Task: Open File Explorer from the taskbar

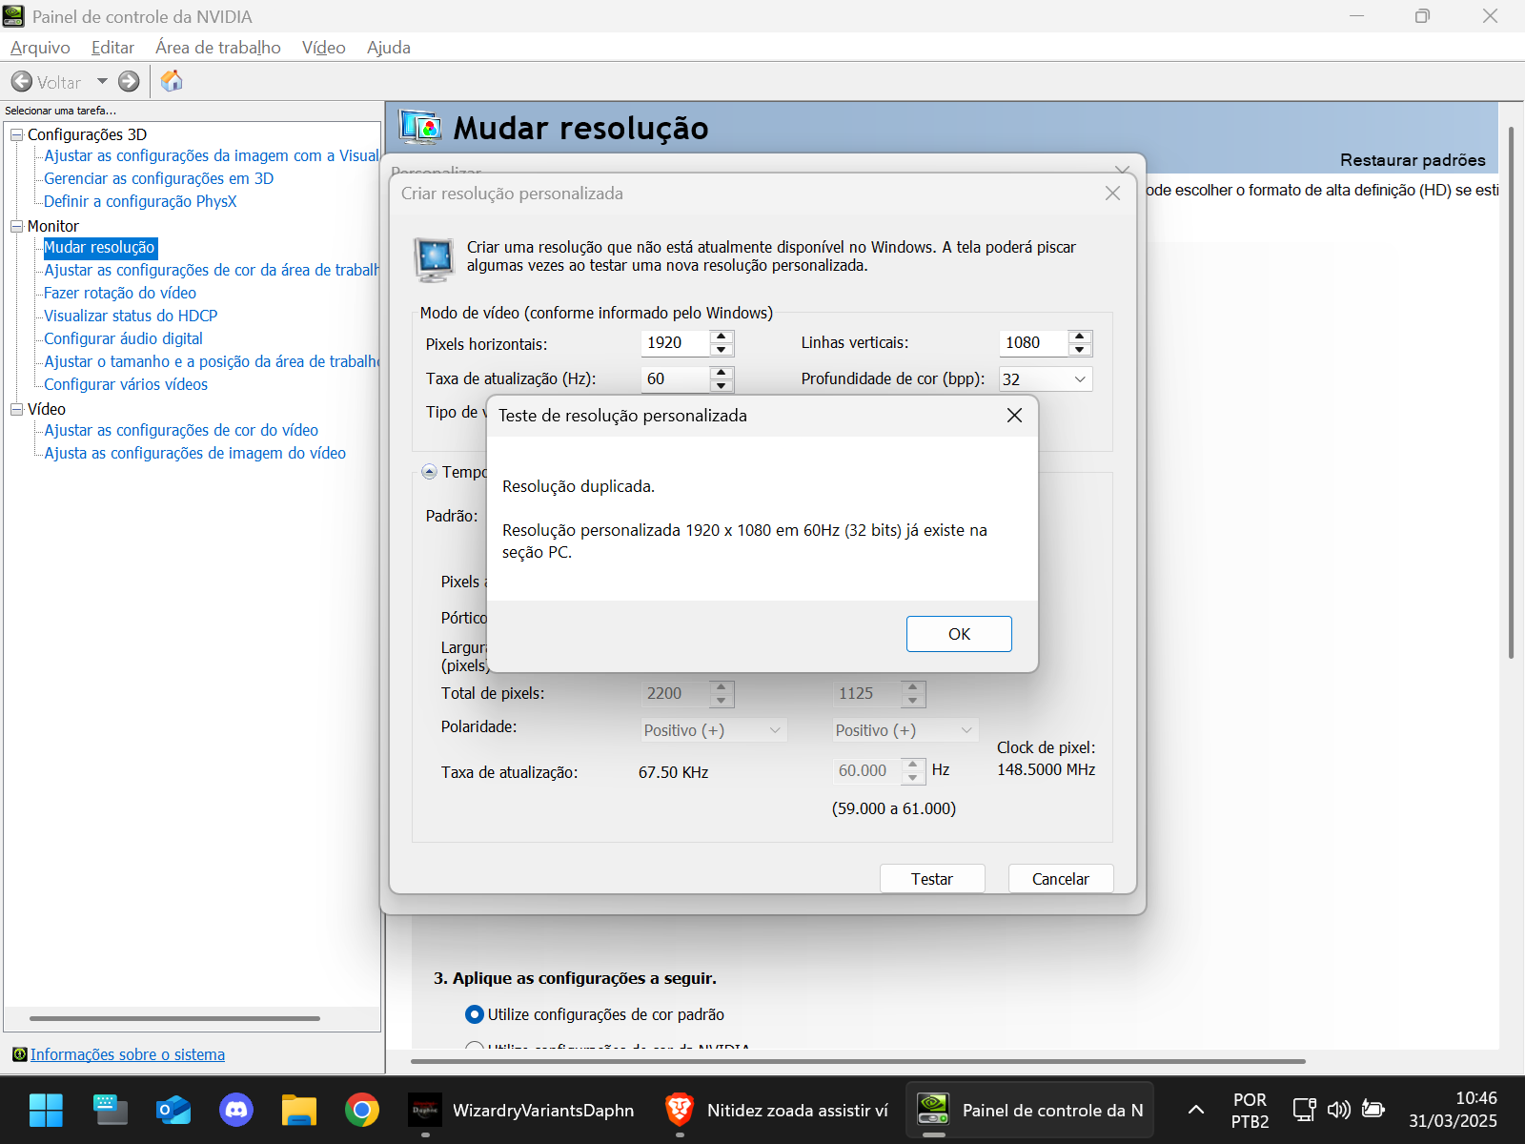Action: tap(299, 1110)
